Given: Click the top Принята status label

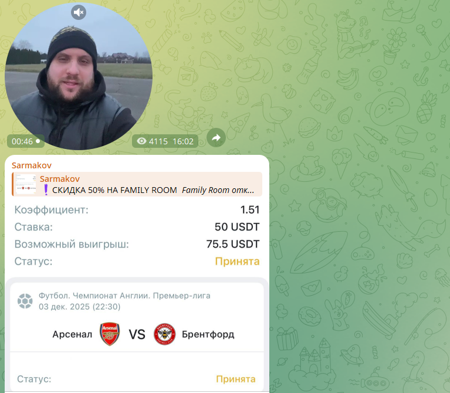Looking at the screenshot, I should (x=238, y=262).
